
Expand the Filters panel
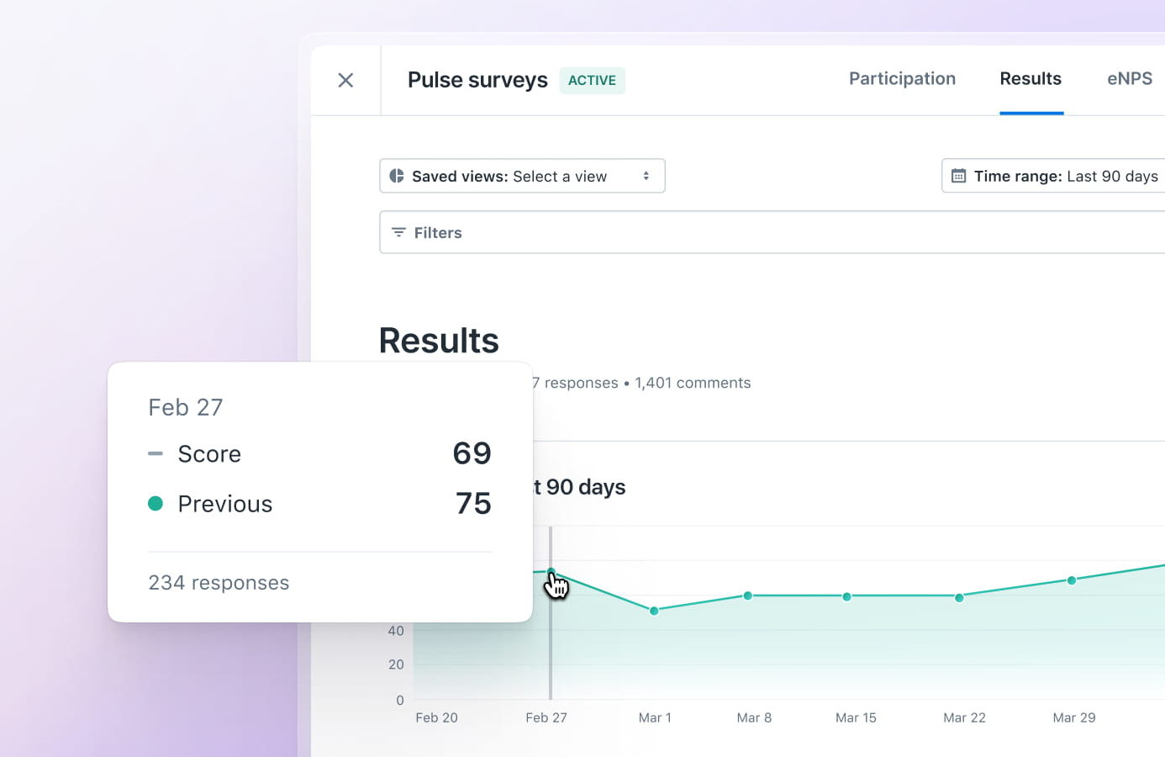[439, 232]
